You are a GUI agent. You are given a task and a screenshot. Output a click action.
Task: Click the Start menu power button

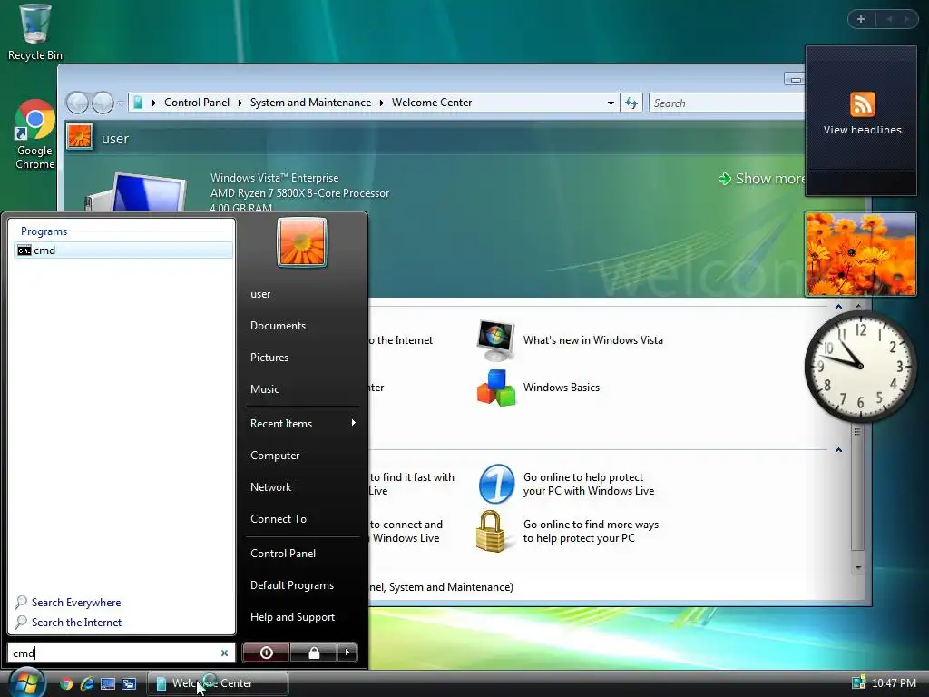pos(266,653)
